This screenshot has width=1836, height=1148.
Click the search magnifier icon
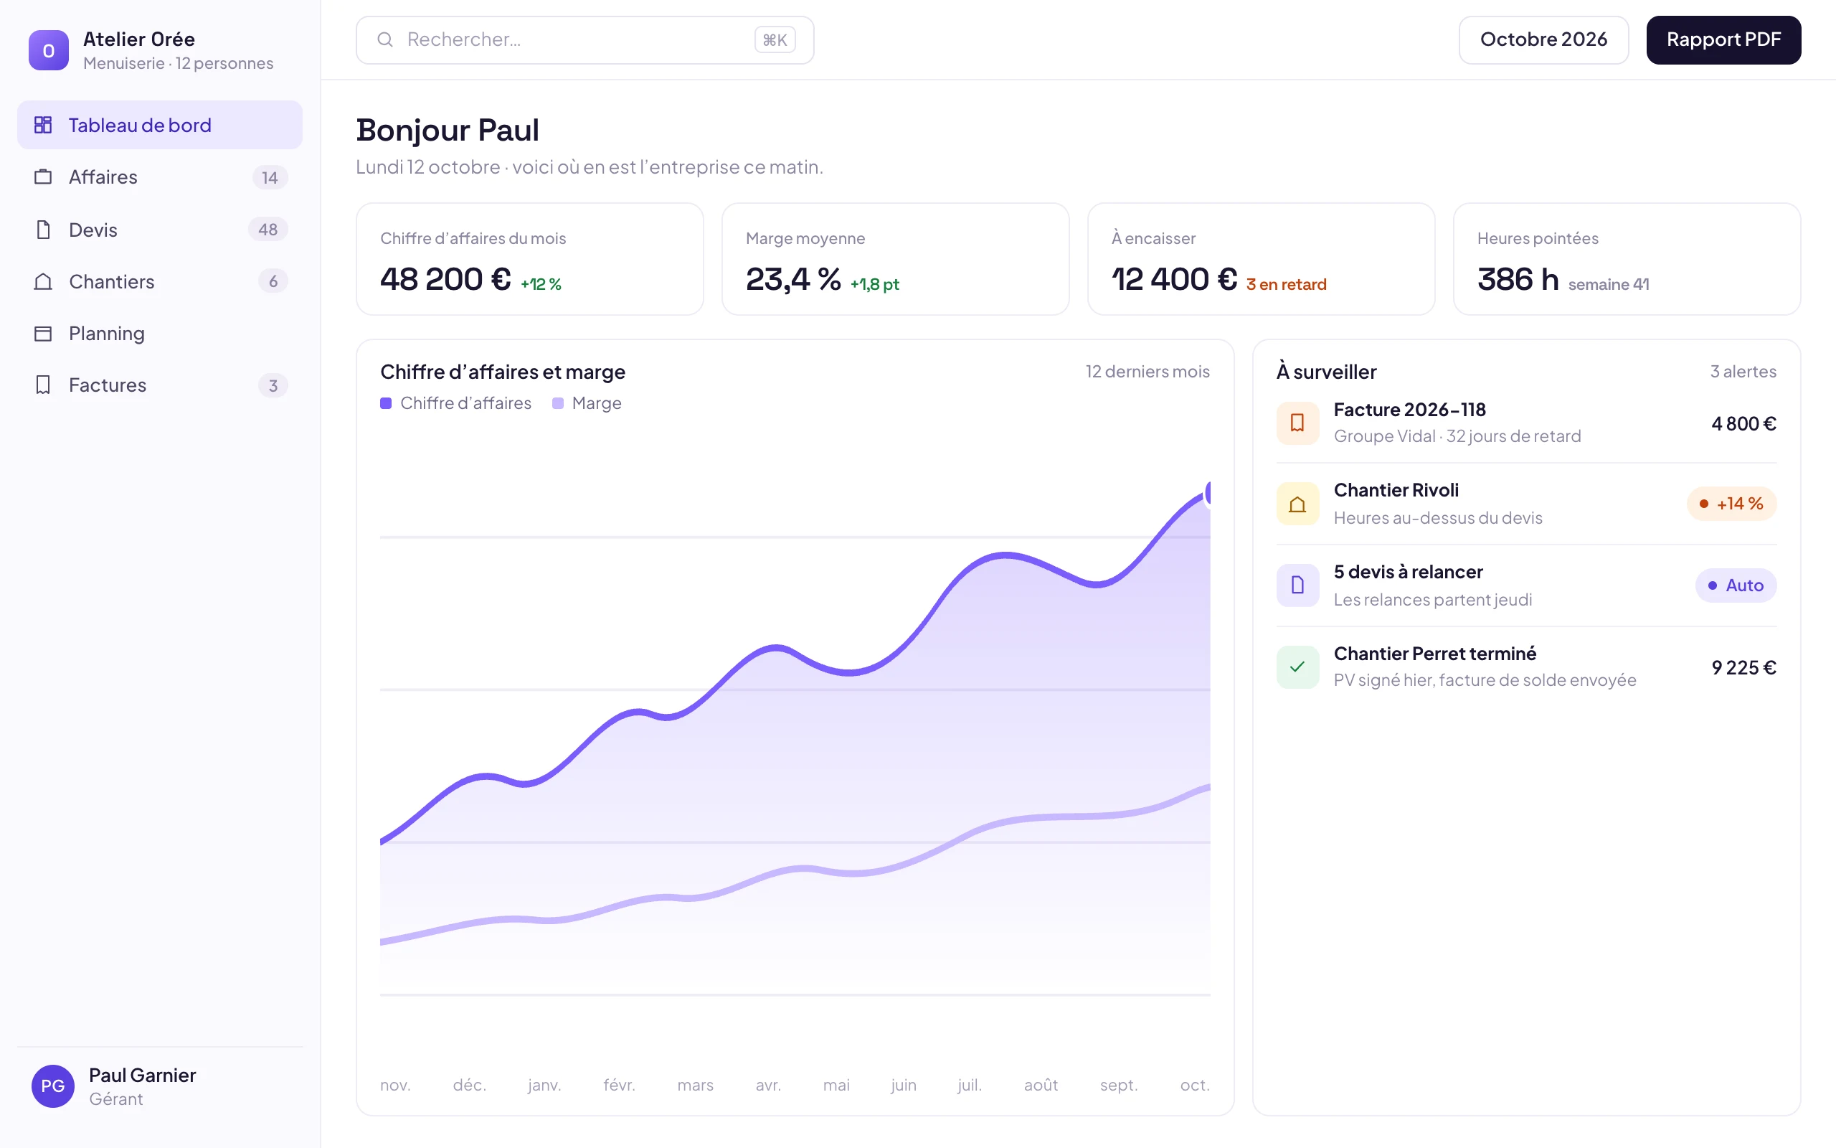(x=385, y=39)
